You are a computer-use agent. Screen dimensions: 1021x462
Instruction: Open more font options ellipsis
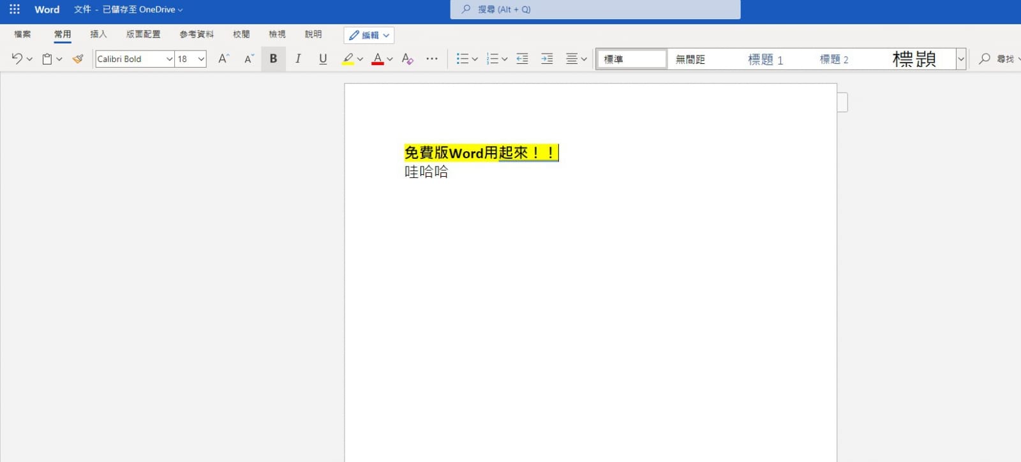(432, 59)
